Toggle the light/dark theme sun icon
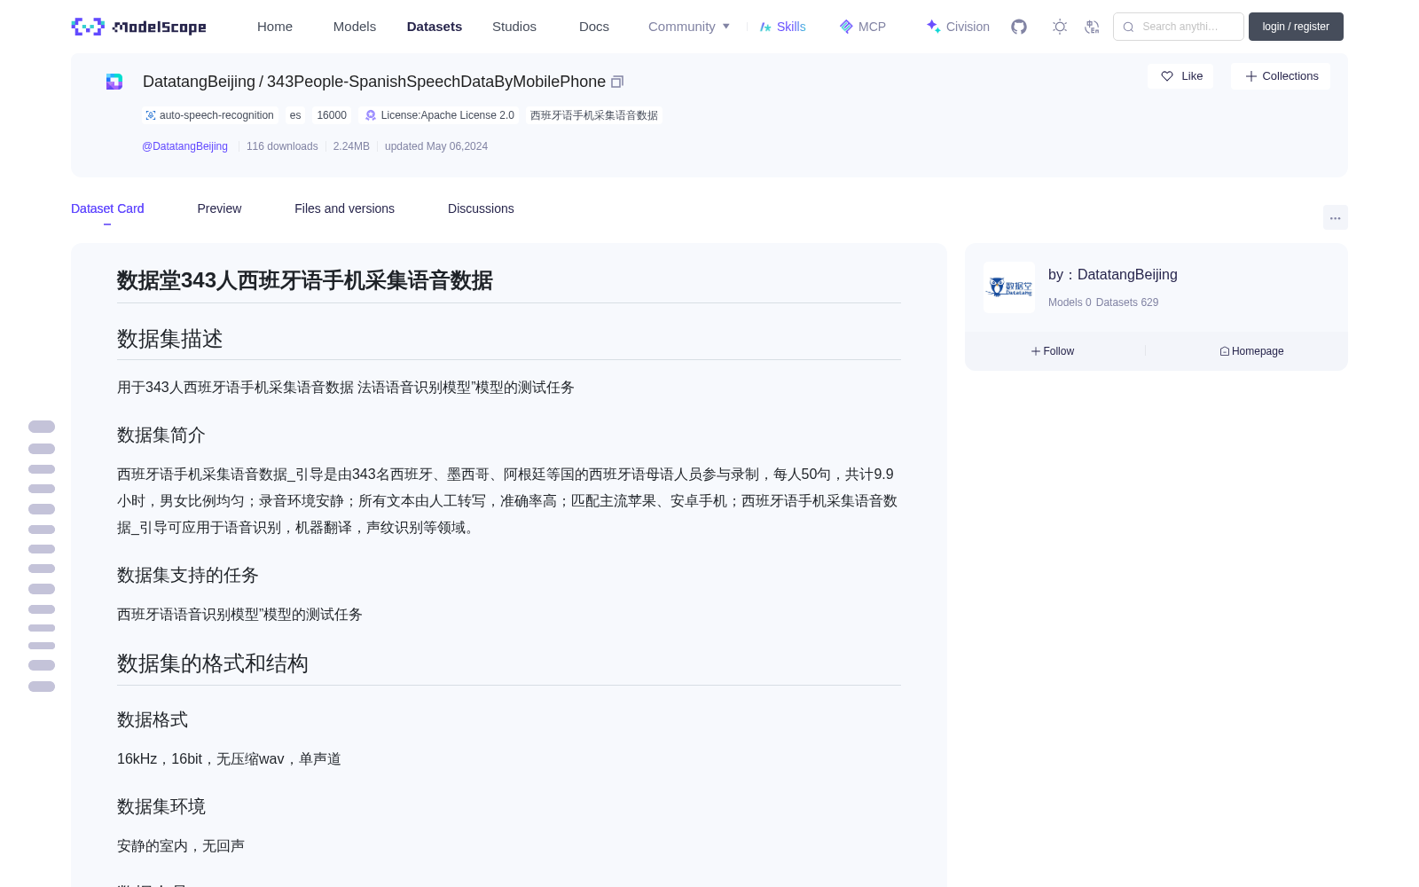 pyautogui.click(x=1060, y=27)
